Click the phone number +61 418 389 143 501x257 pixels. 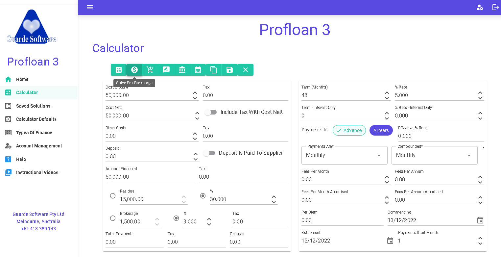click(x=38, y=229)
